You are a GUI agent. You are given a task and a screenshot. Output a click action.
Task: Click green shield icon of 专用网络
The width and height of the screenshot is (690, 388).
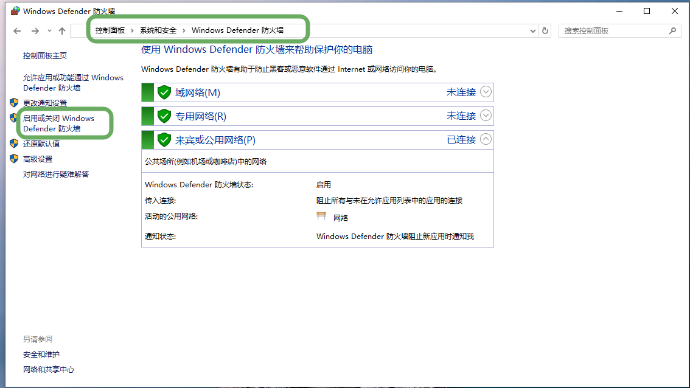click(x=164, y=116)
